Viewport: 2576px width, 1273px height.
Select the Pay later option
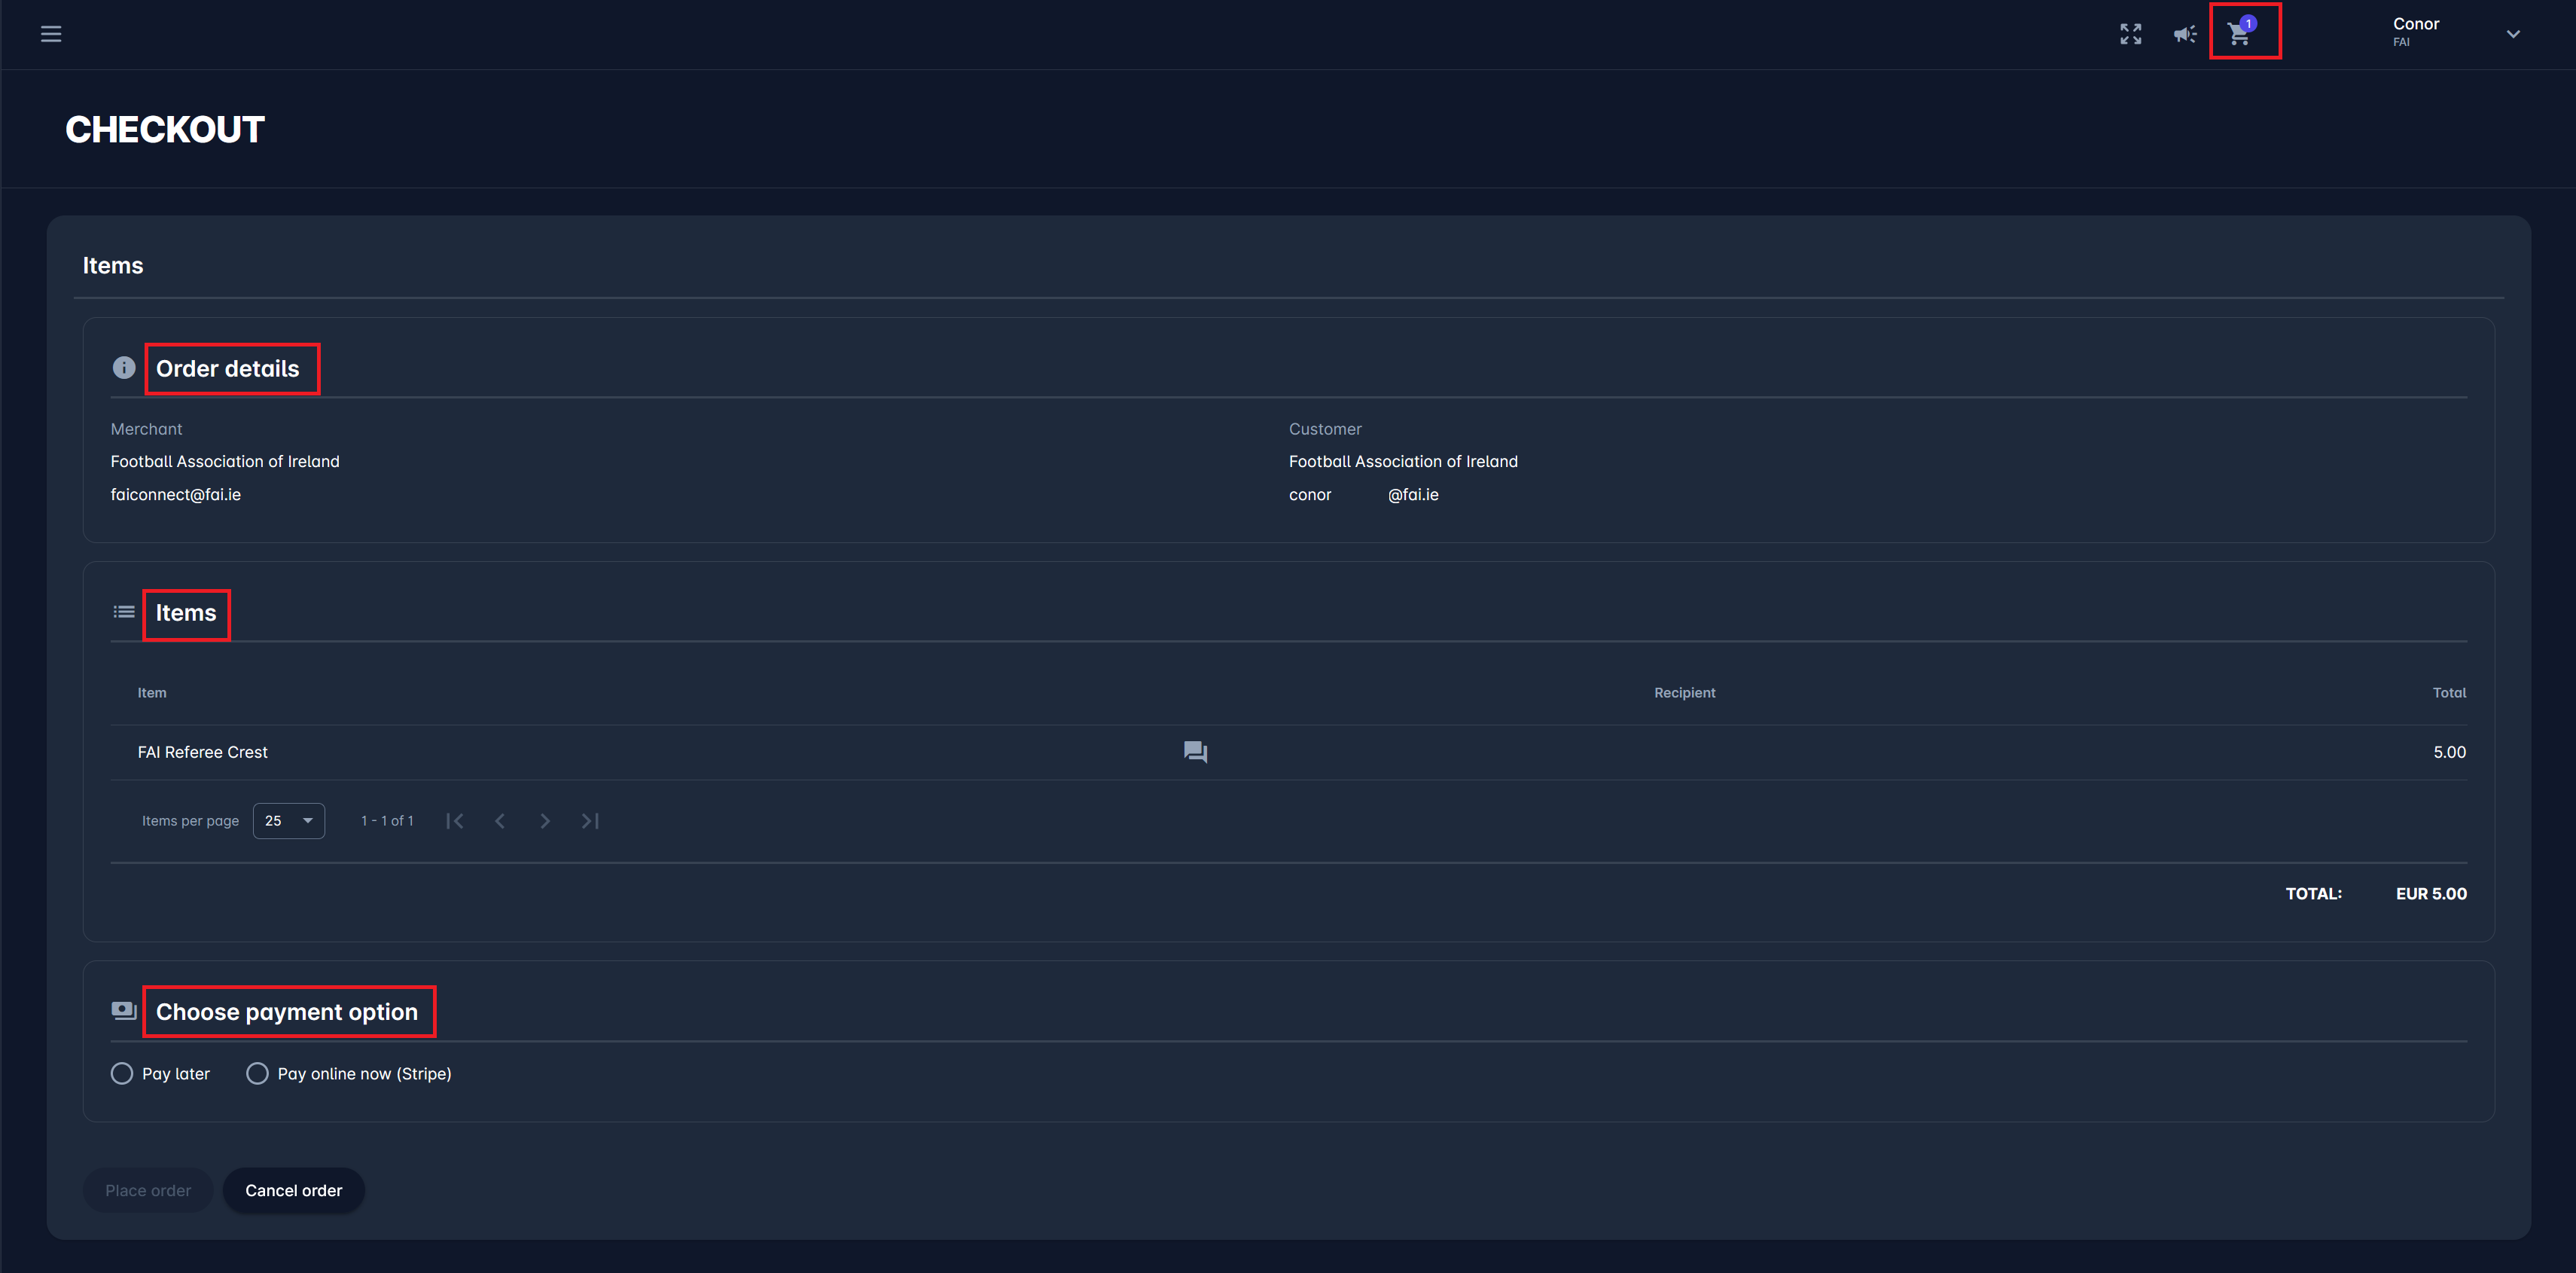122,1074
